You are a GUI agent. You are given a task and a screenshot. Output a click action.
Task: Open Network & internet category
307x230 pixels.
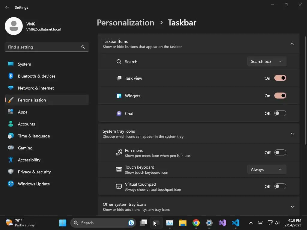pos(47,88)
